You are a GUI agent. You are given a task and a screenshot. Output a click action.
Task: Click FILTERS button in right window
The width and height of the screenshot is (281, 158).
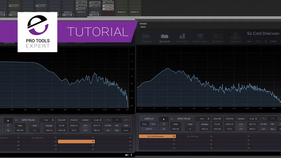tap(241, 119)
